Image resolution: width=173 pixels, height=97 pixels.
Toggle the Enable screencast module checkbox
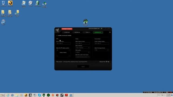57,36
